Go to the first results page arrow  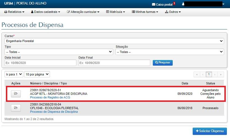point(197,74)
